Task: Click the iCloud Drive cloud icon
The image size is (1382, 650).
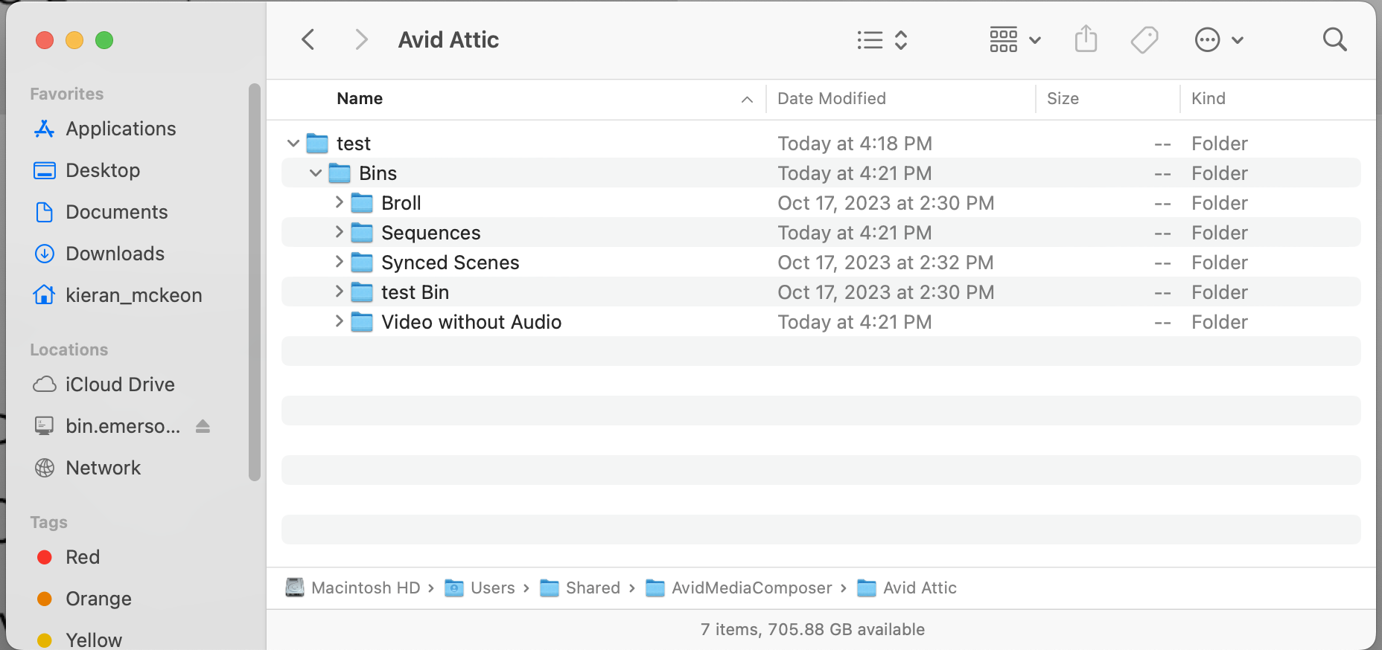Action: coord(45,384)
